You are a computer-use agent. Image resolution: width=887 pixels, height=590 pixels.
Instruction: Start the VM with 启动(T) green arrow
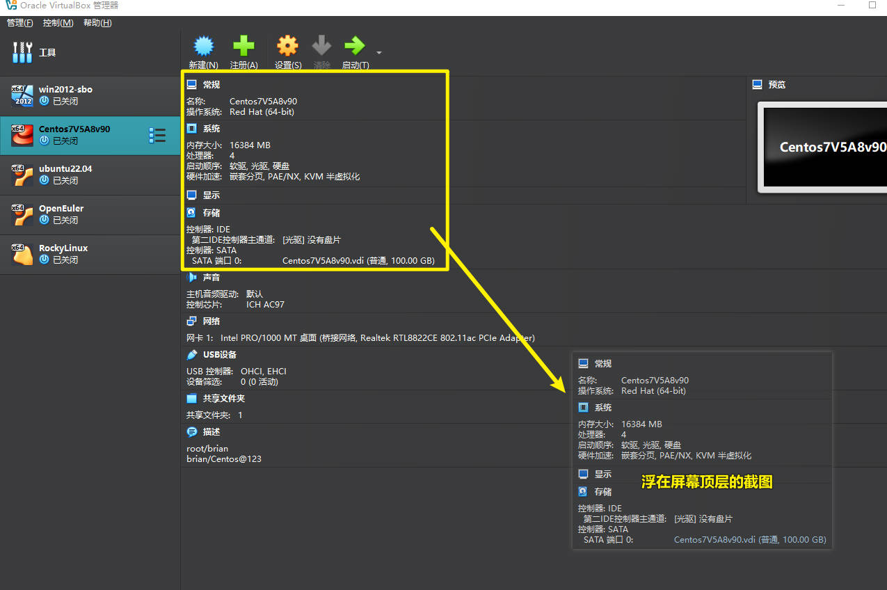tap(355, 47)
